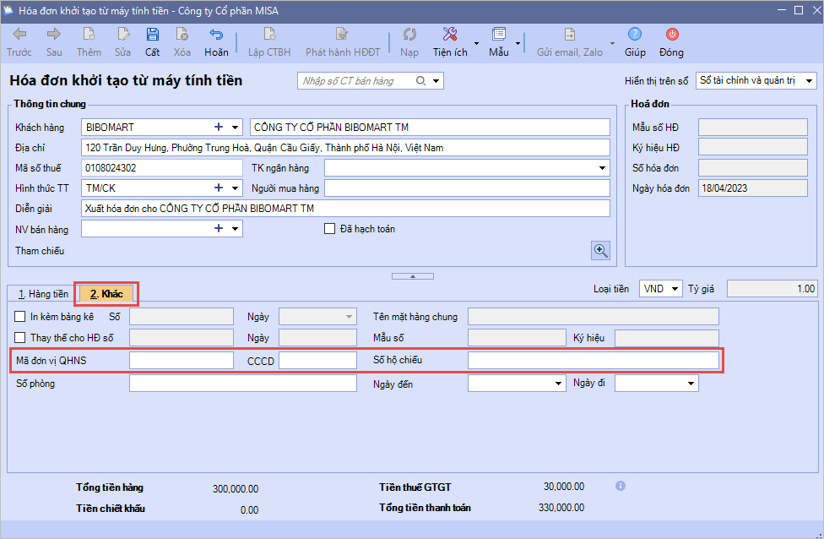This screenshot has width=824, height=539.
Task: Open the Tiện ích tools icon
Action: 450,35
